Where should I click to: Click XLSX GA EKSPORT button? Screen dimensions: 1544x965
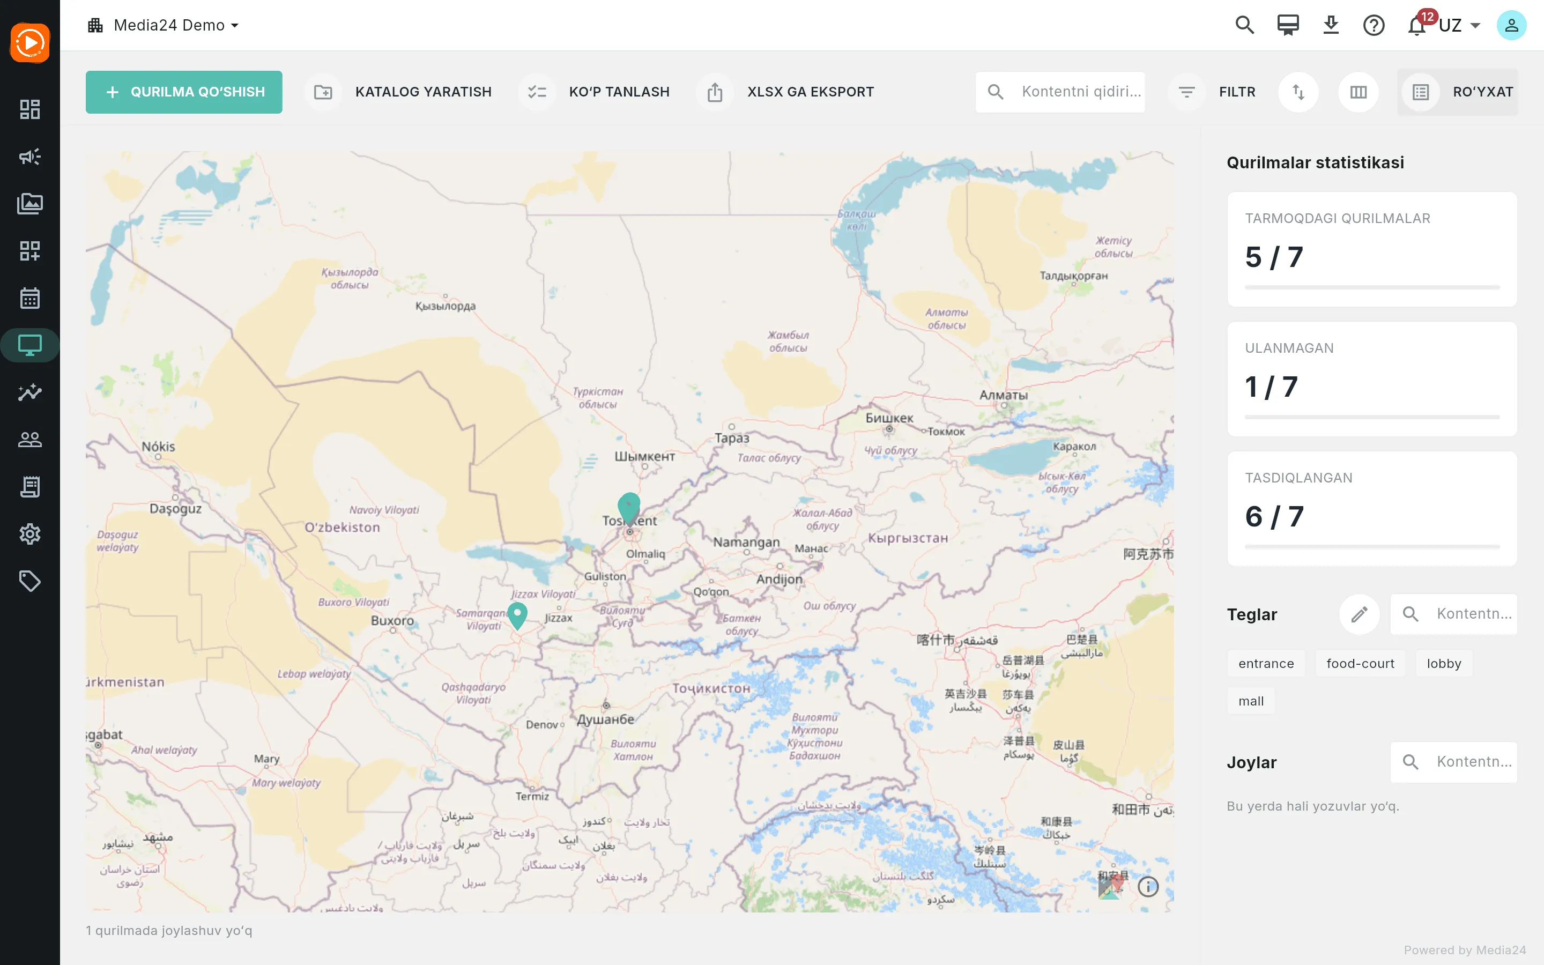coord(786,92)
